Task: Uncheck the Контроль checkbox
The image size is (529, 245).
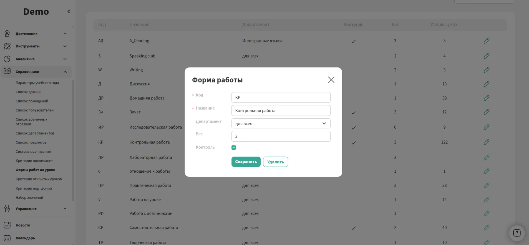Action: pos(234,147)
